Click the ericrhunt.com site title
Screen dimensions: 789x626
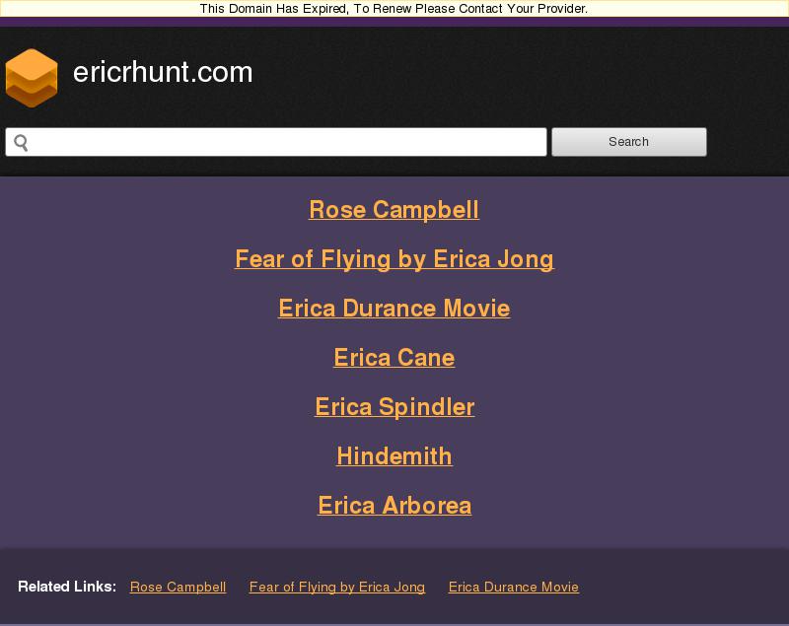[x=162, y=72]
